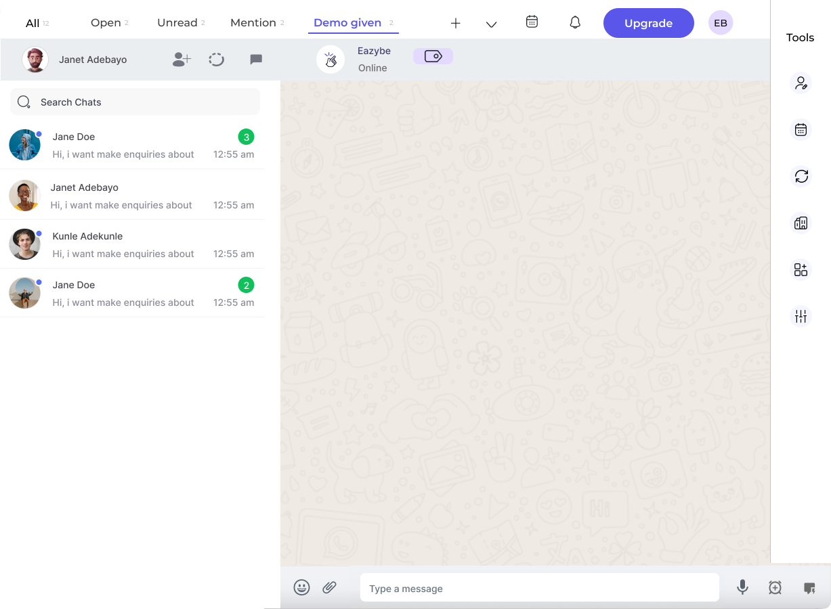
Task: Open the organization tool in Tools sidebar
Action: 801,223
